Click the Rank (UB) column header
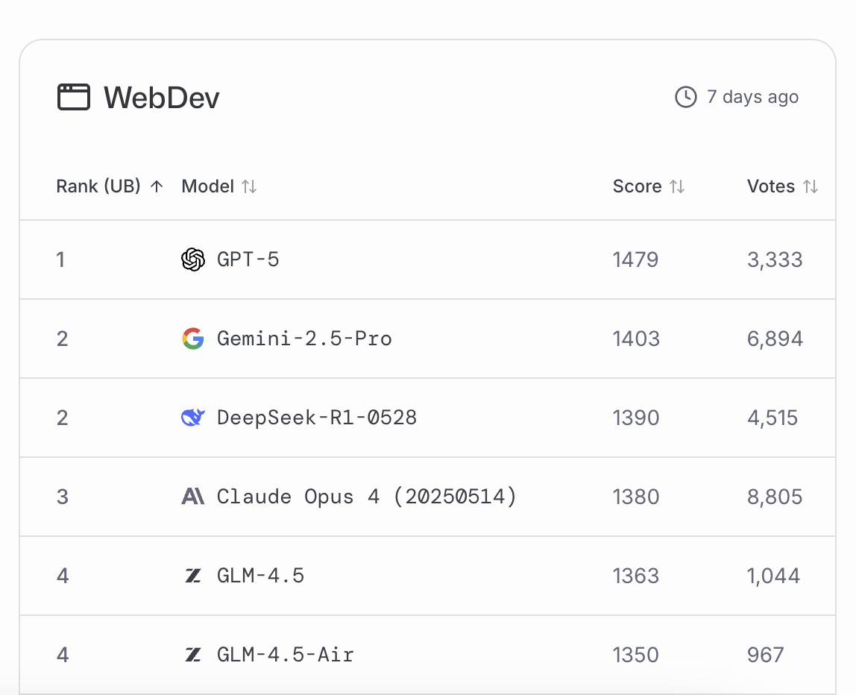 click(98, 186)
